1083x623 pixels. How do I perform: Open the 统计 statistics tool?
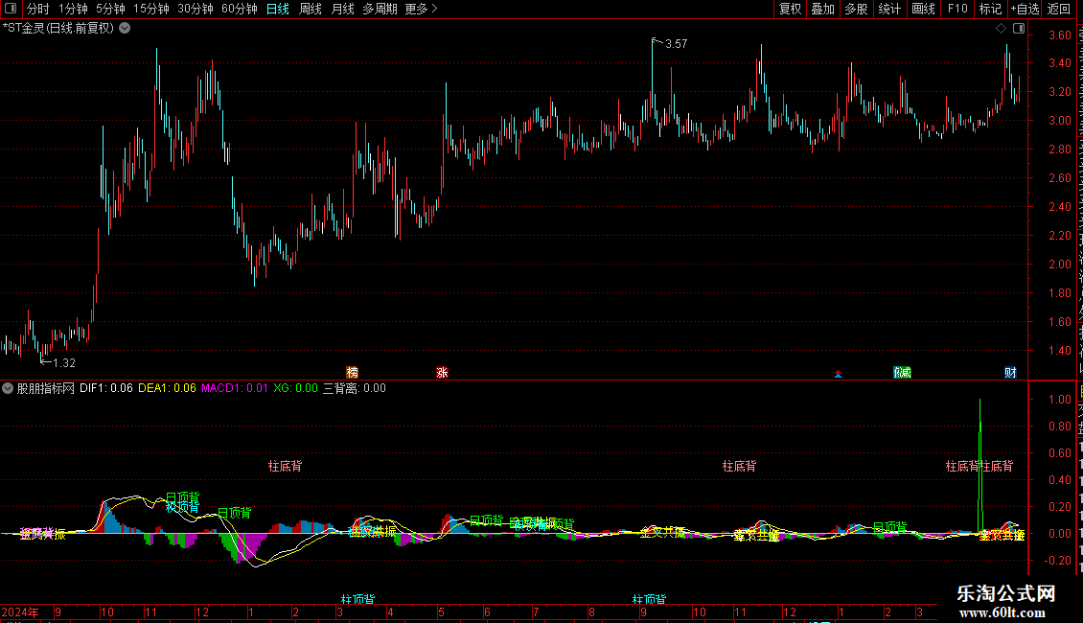click(x=889, y=9)
